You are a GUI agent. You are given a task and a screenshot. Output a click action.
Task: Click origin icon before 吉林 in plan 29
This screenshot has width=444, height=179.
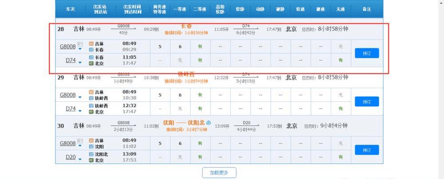point(91,92)
